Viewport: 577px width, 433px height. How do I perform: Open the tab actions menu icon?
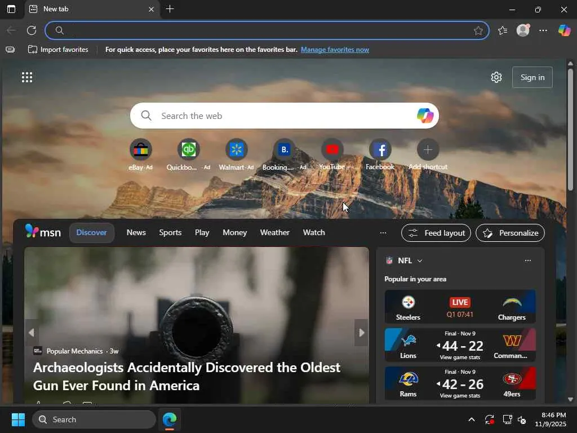pyautogui.click(x=11, y=9)
